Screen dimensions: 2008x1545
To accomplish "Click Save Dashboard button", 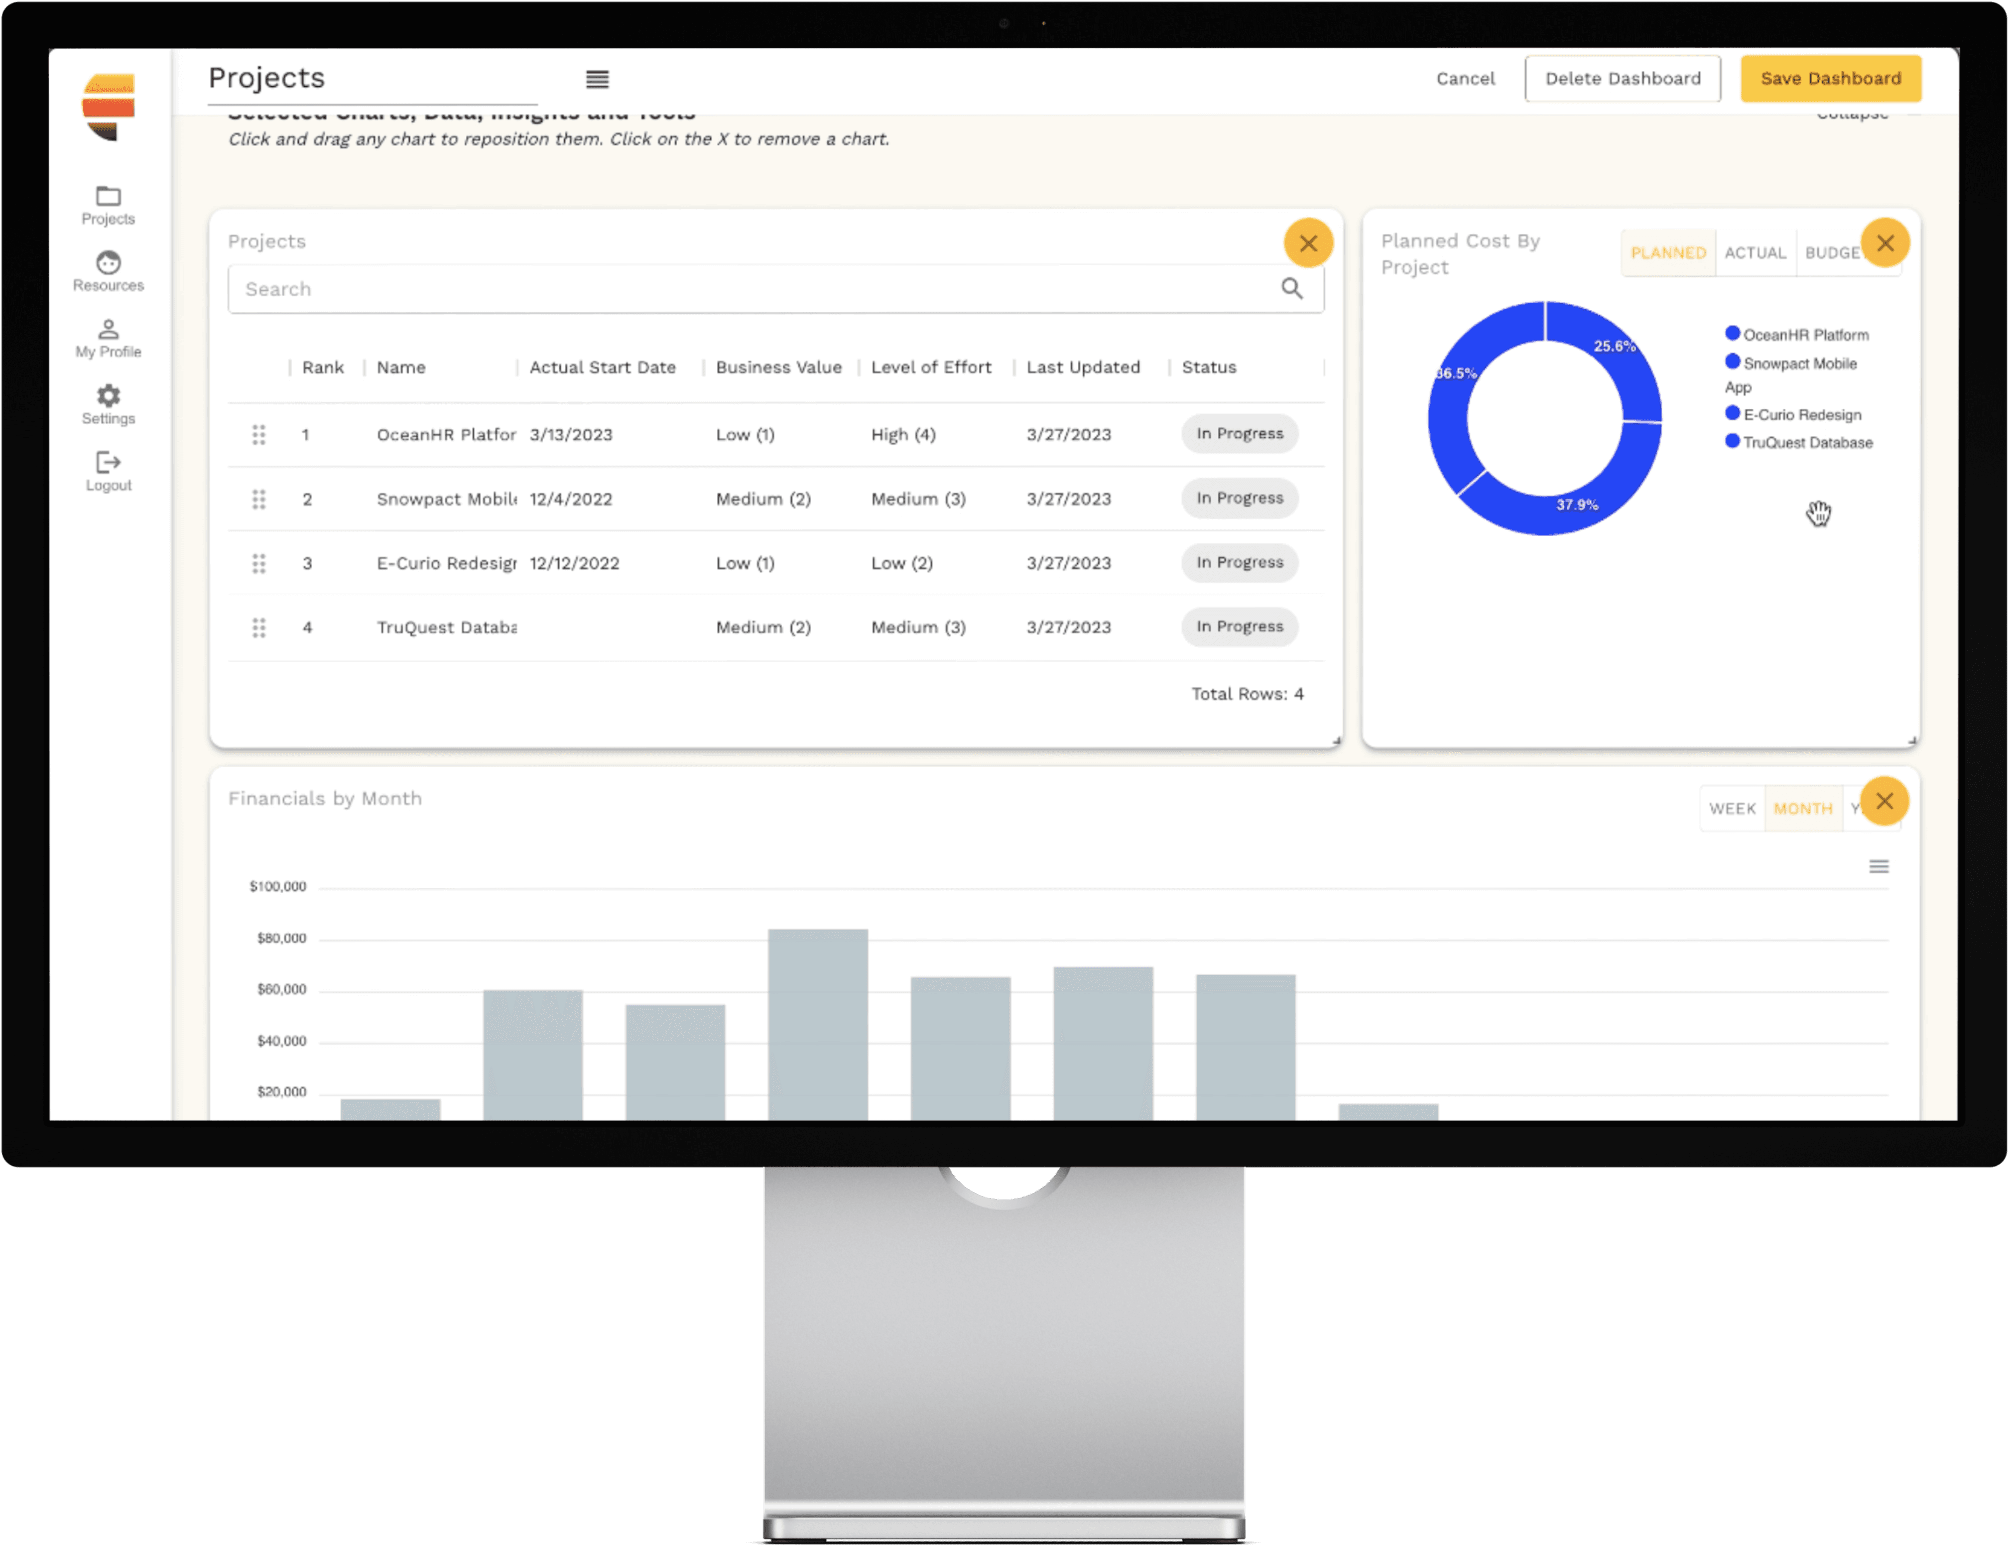I will 1830,79.
